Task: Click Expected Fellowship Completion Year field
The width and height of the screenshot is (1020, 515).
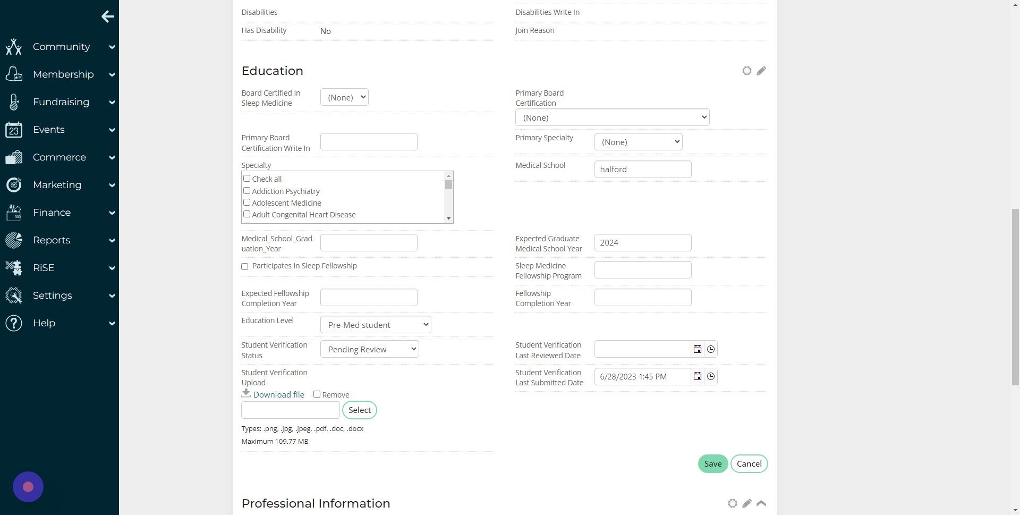Action: (369, 298)
